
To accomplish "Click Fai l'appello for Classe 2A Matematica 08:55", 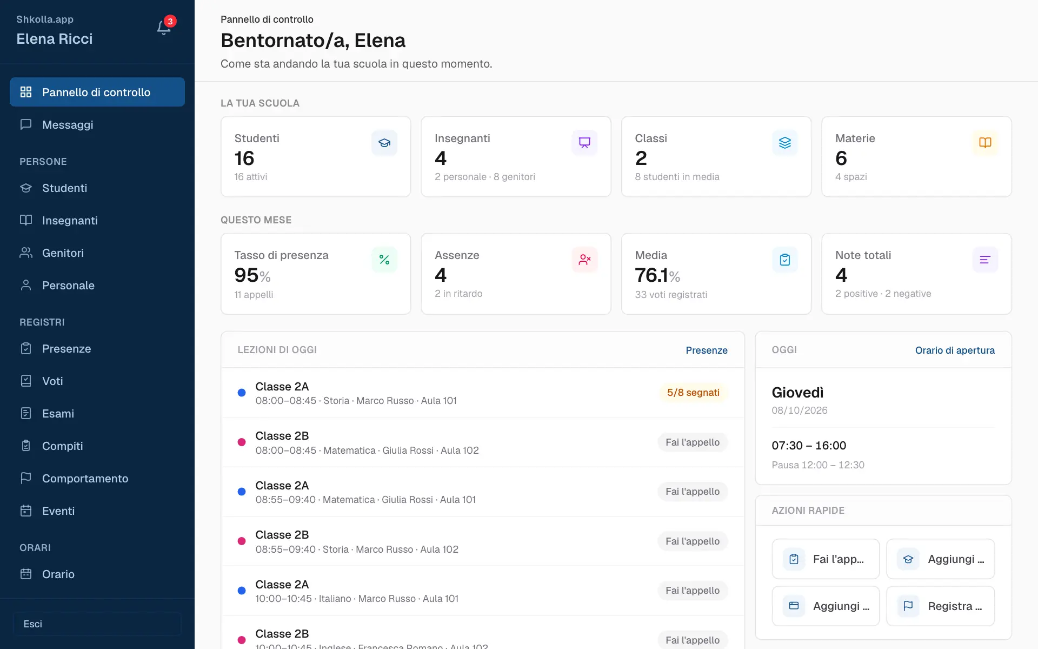I will (x=693, y=491).
